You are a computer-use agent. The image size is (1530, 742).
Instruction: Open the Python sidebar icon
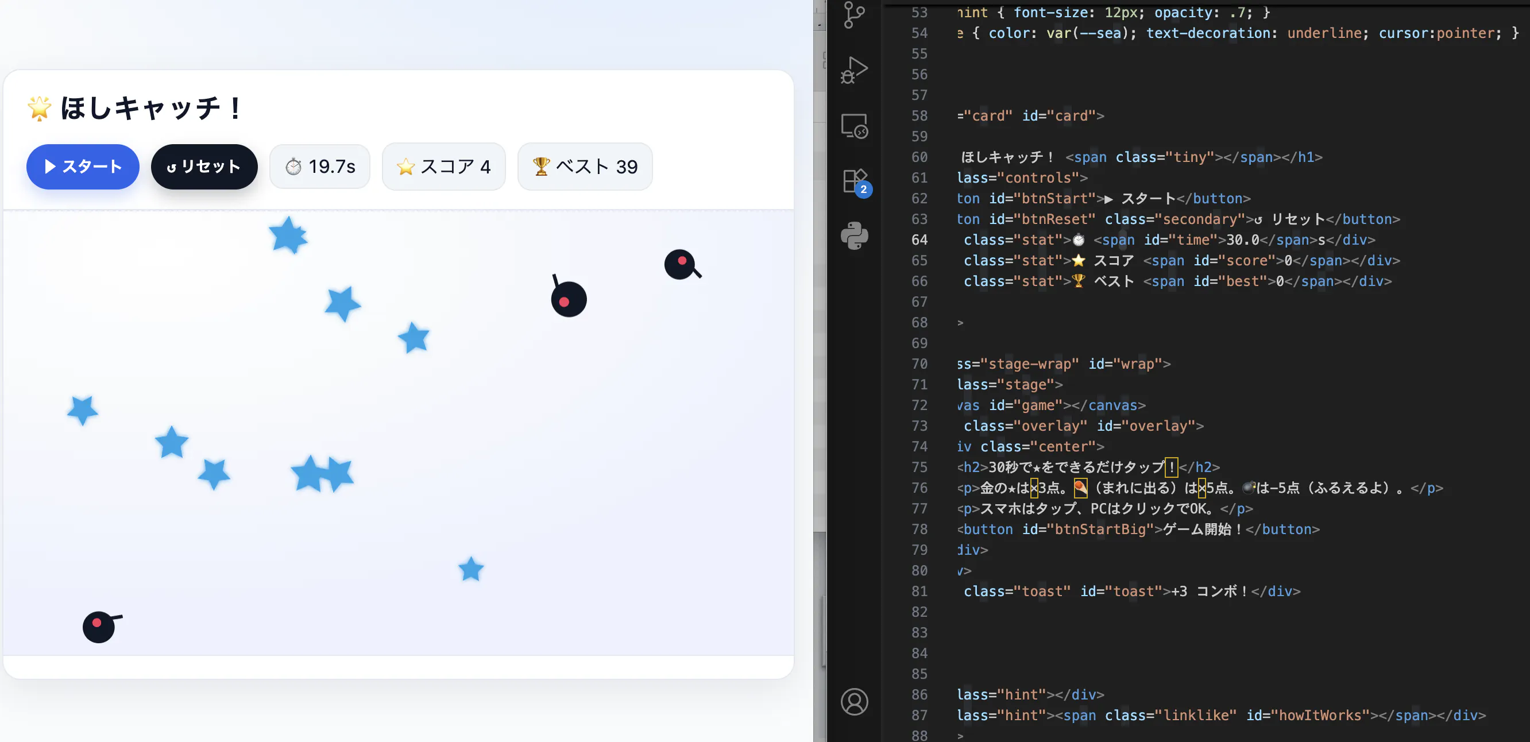pos(854,236)
